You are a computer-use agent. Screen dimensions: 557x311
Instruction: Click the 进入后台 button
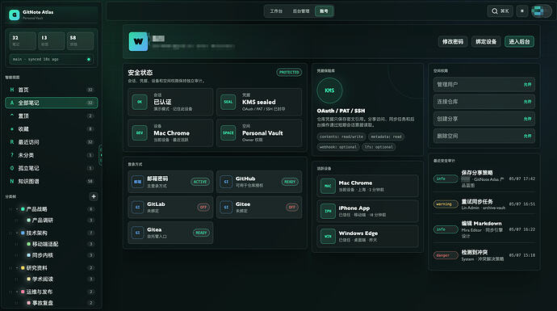pos(519,41)
